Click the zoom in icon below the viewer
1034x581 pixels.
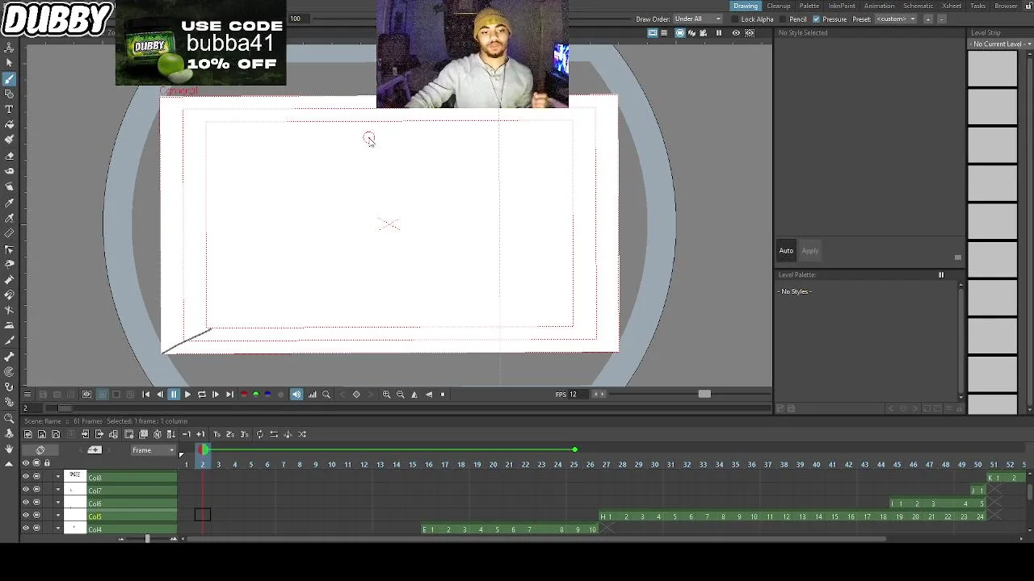(386, 395)
